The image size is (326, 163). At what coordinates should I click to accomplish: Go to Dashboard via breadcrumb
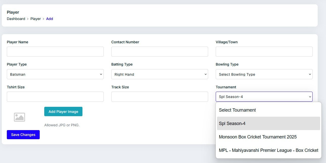pos(16,19)
